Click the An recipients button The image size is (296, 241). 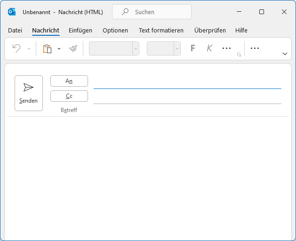(x=69, y=81)
